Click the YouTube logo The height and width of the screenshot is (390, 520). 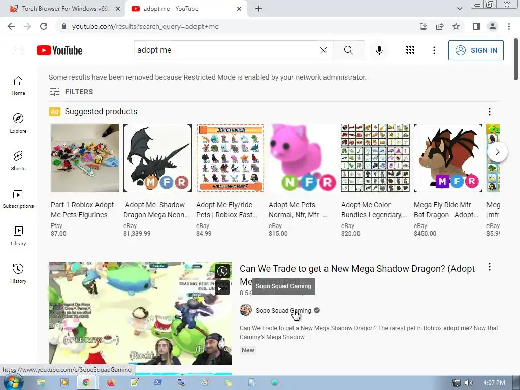pyautogui.click(x=59, y=50)
